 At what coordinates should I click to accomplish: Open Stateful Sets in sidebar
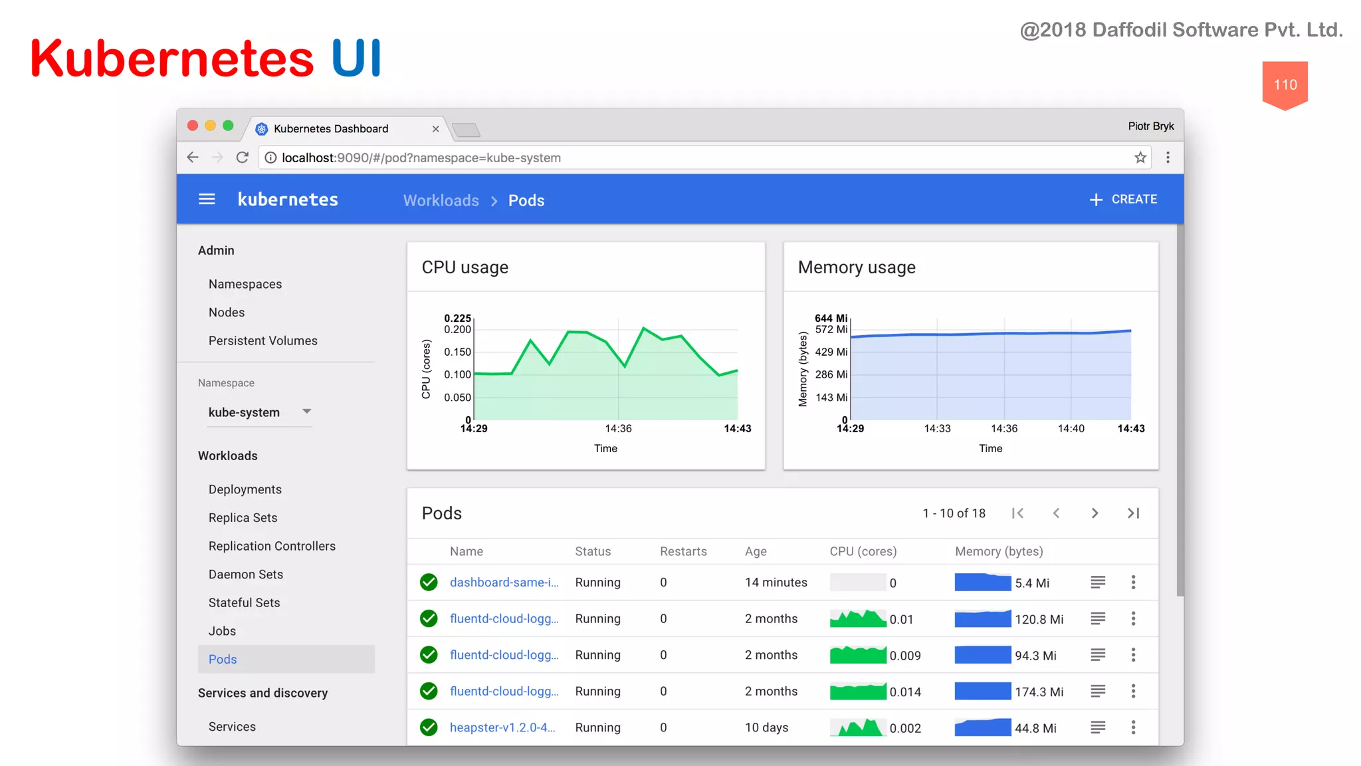pos(245,602)
